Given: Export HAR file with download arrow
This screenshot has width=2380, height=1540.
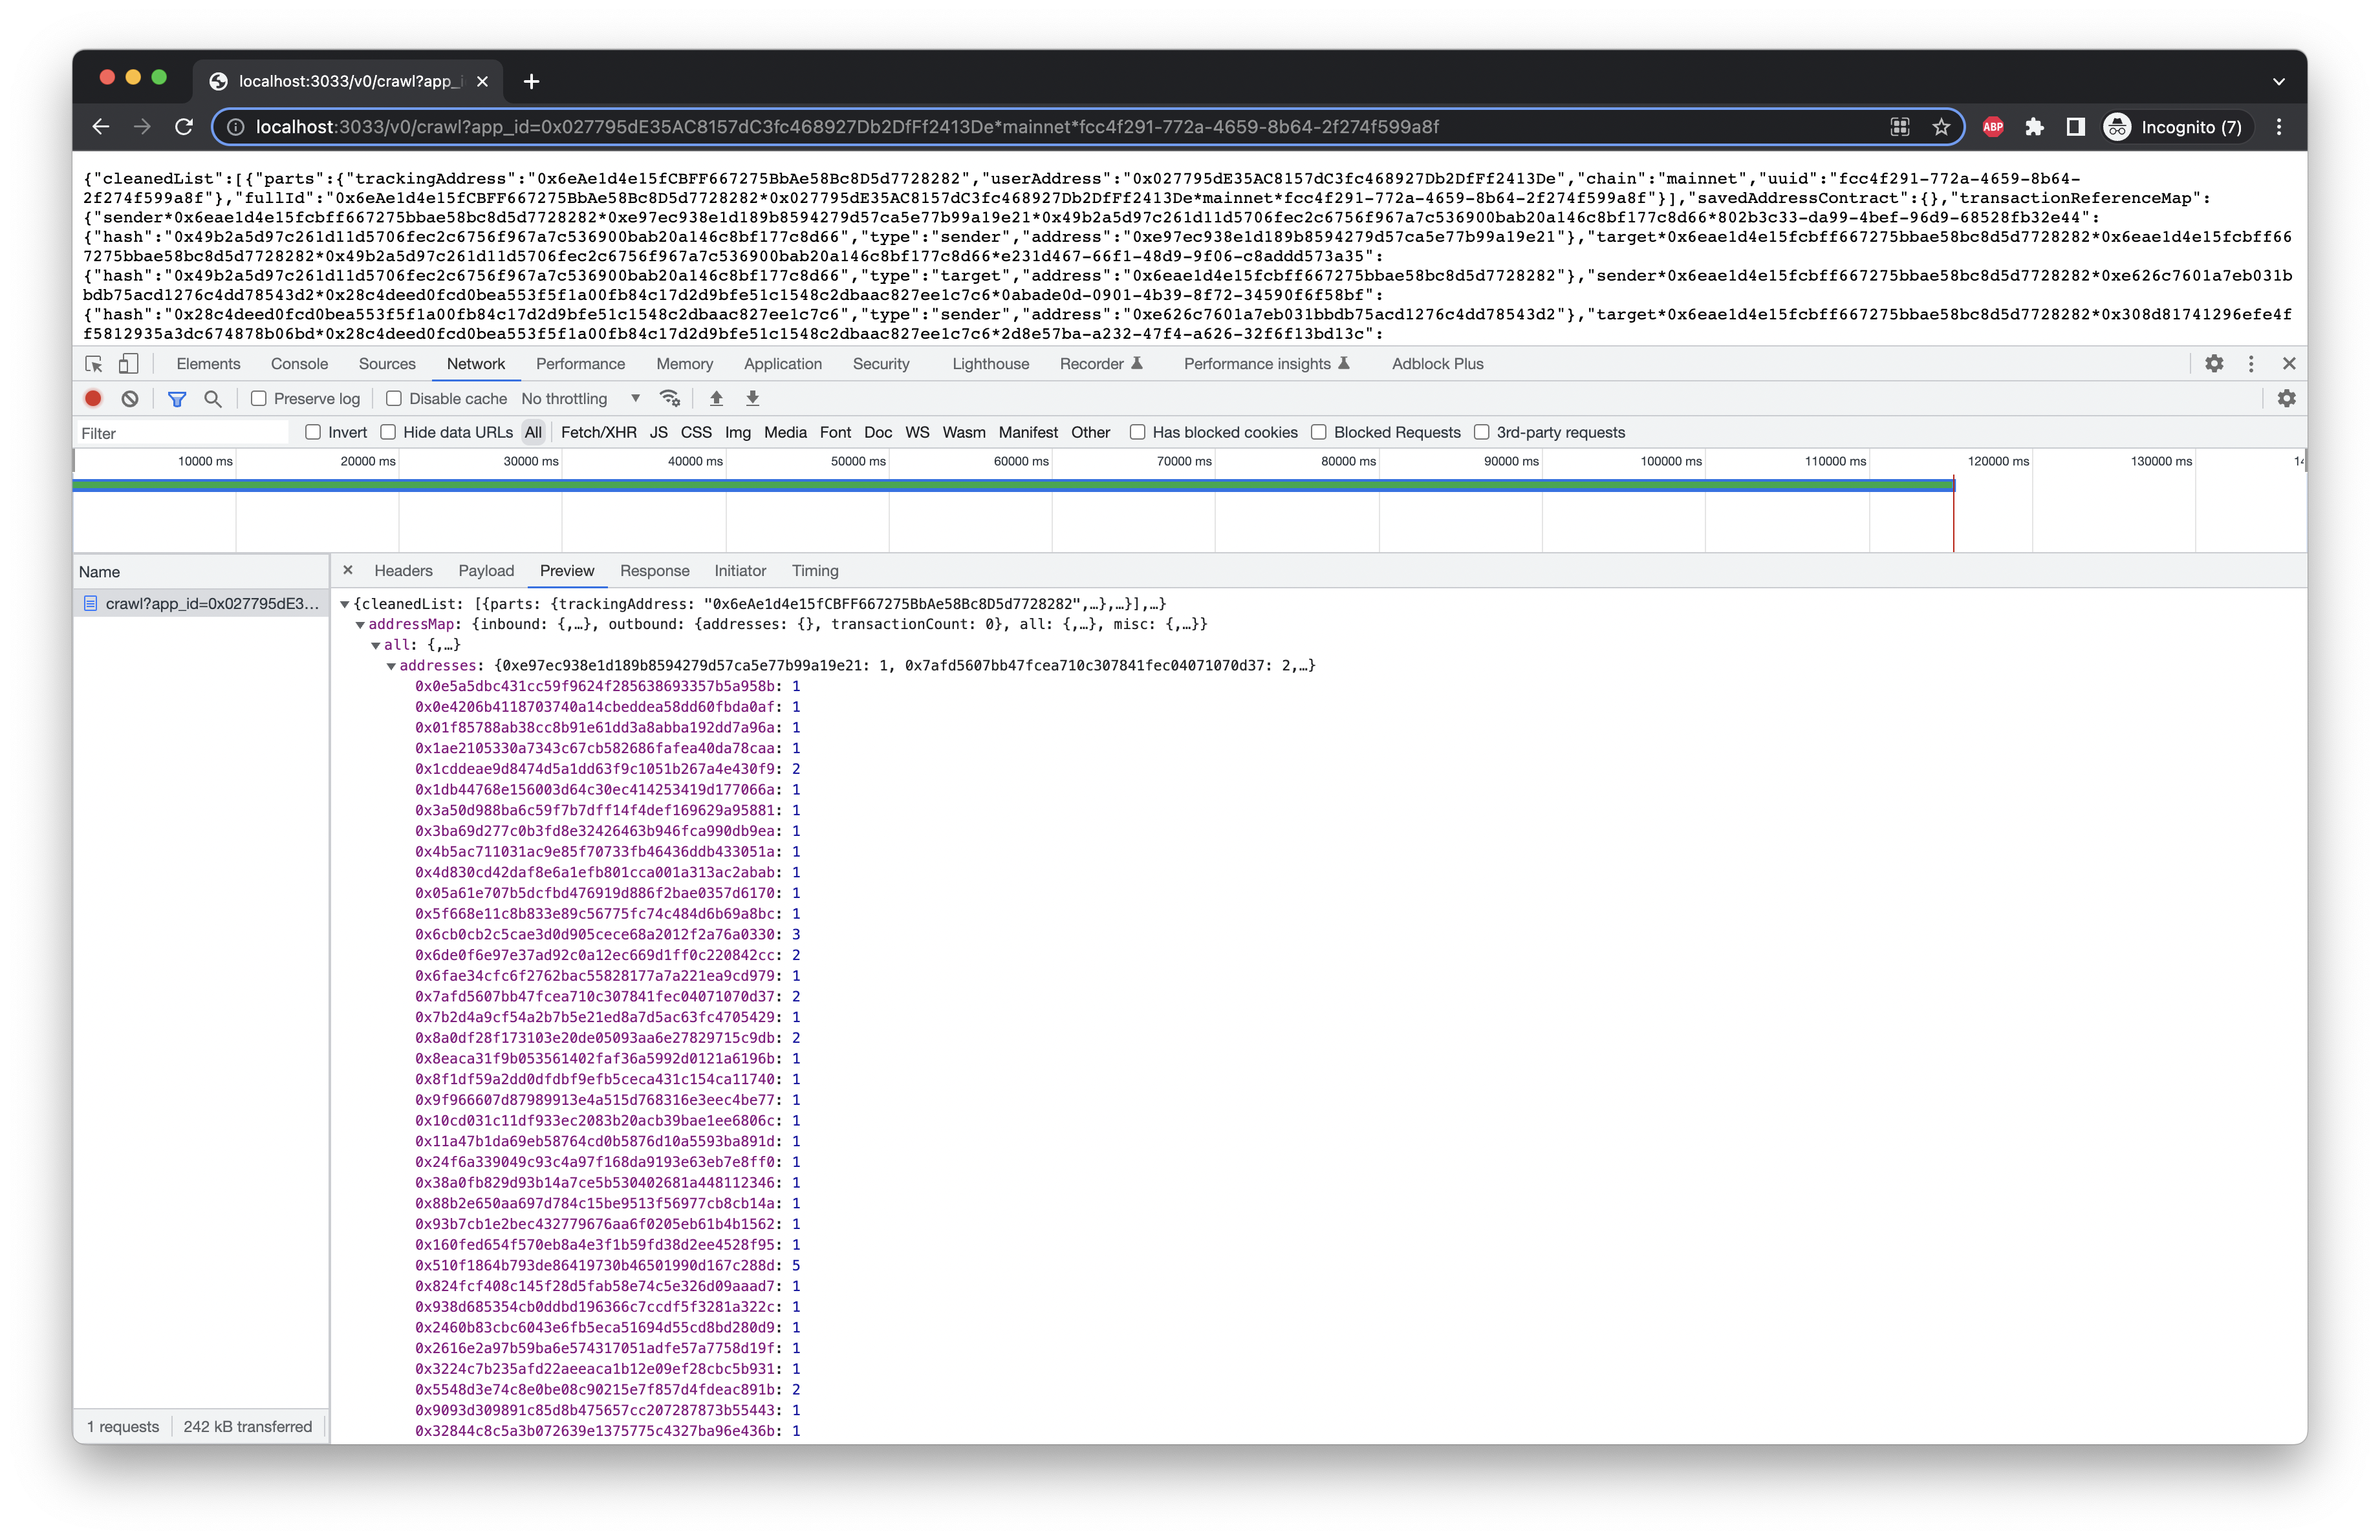Looking at the screenshot, I should (x=753, y=399).
